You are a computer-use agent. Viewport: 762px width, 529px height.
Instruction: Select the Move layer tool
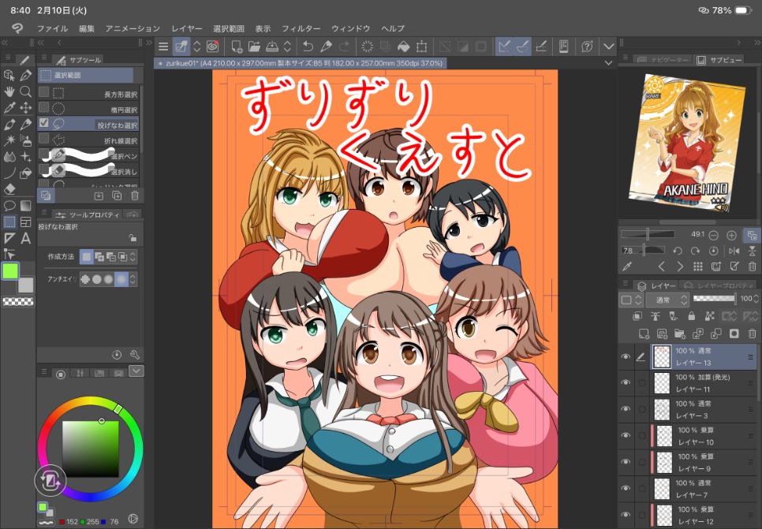pyautogui.click(x=26, y=108)
